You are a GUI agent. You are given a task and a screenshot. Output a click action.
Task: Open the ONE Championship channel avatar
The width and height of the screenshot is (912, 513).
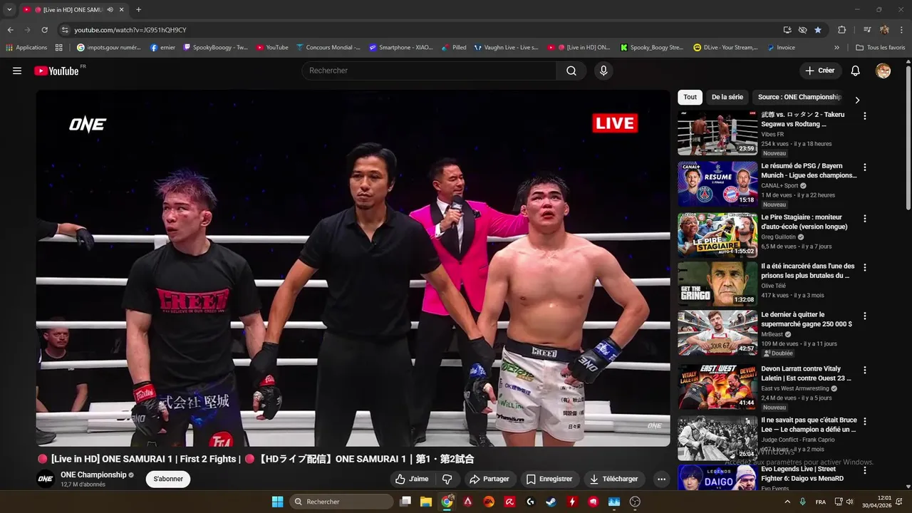click(46, 479)
